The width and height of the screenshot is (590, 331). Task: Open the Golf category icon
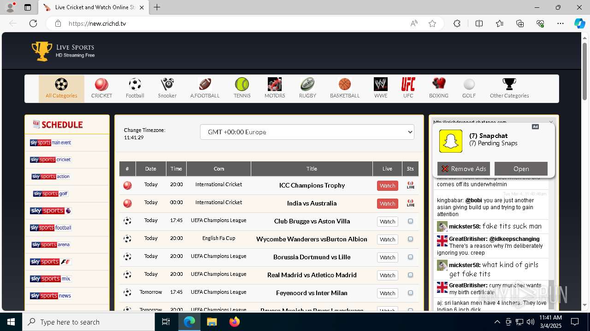pos(469,84)
